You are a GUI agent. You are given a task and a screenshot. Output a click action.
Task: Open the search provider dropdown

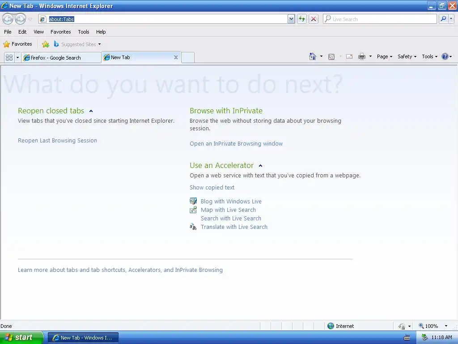451,19
